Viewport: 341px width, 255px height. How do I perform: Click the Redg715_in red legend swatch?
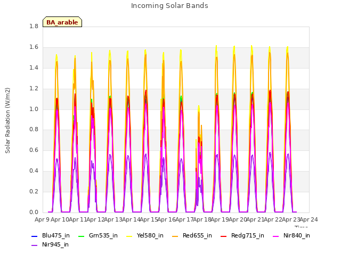pos(224,236)
